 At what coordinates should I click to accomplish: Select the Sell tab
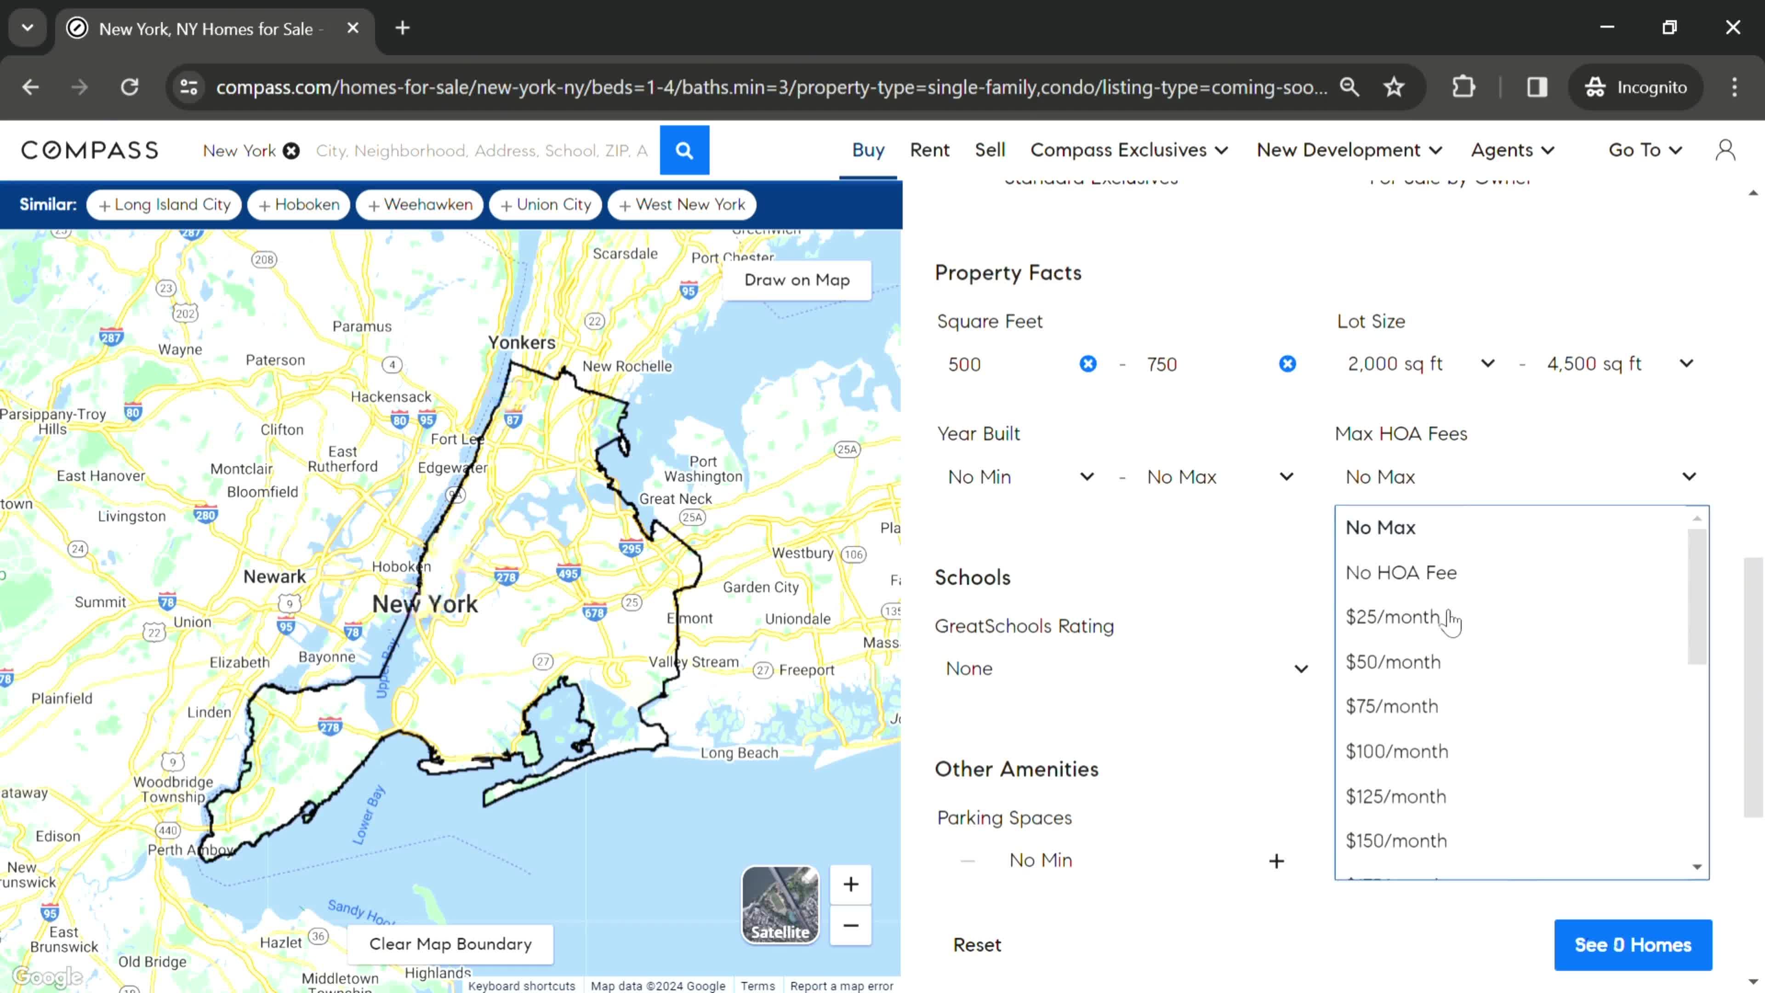pyautogui.click(x=990, y=150)
